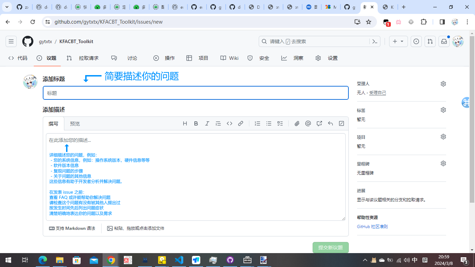This screenshot has height=267, width=475.
Task: Attach files with the paperclip icon
Action: [x=297, y=123]
